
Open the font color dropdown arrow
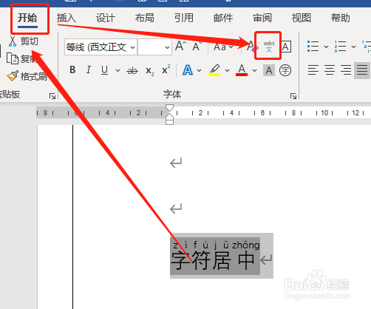click(255, 70)
